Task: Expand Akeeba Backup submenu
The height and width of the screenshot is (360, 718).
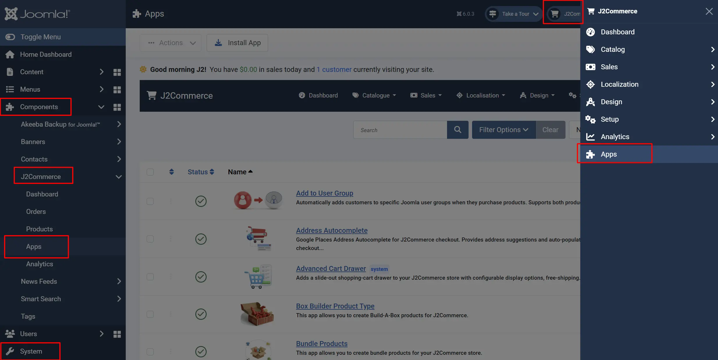Action: click(119, 124)
